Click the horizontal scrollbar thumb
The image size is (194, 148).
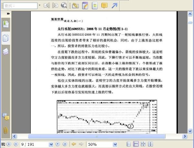[97, 136]
